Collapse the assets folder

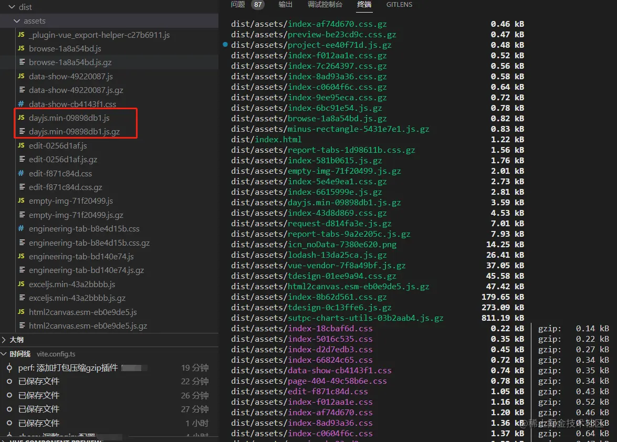click(16, 21)
